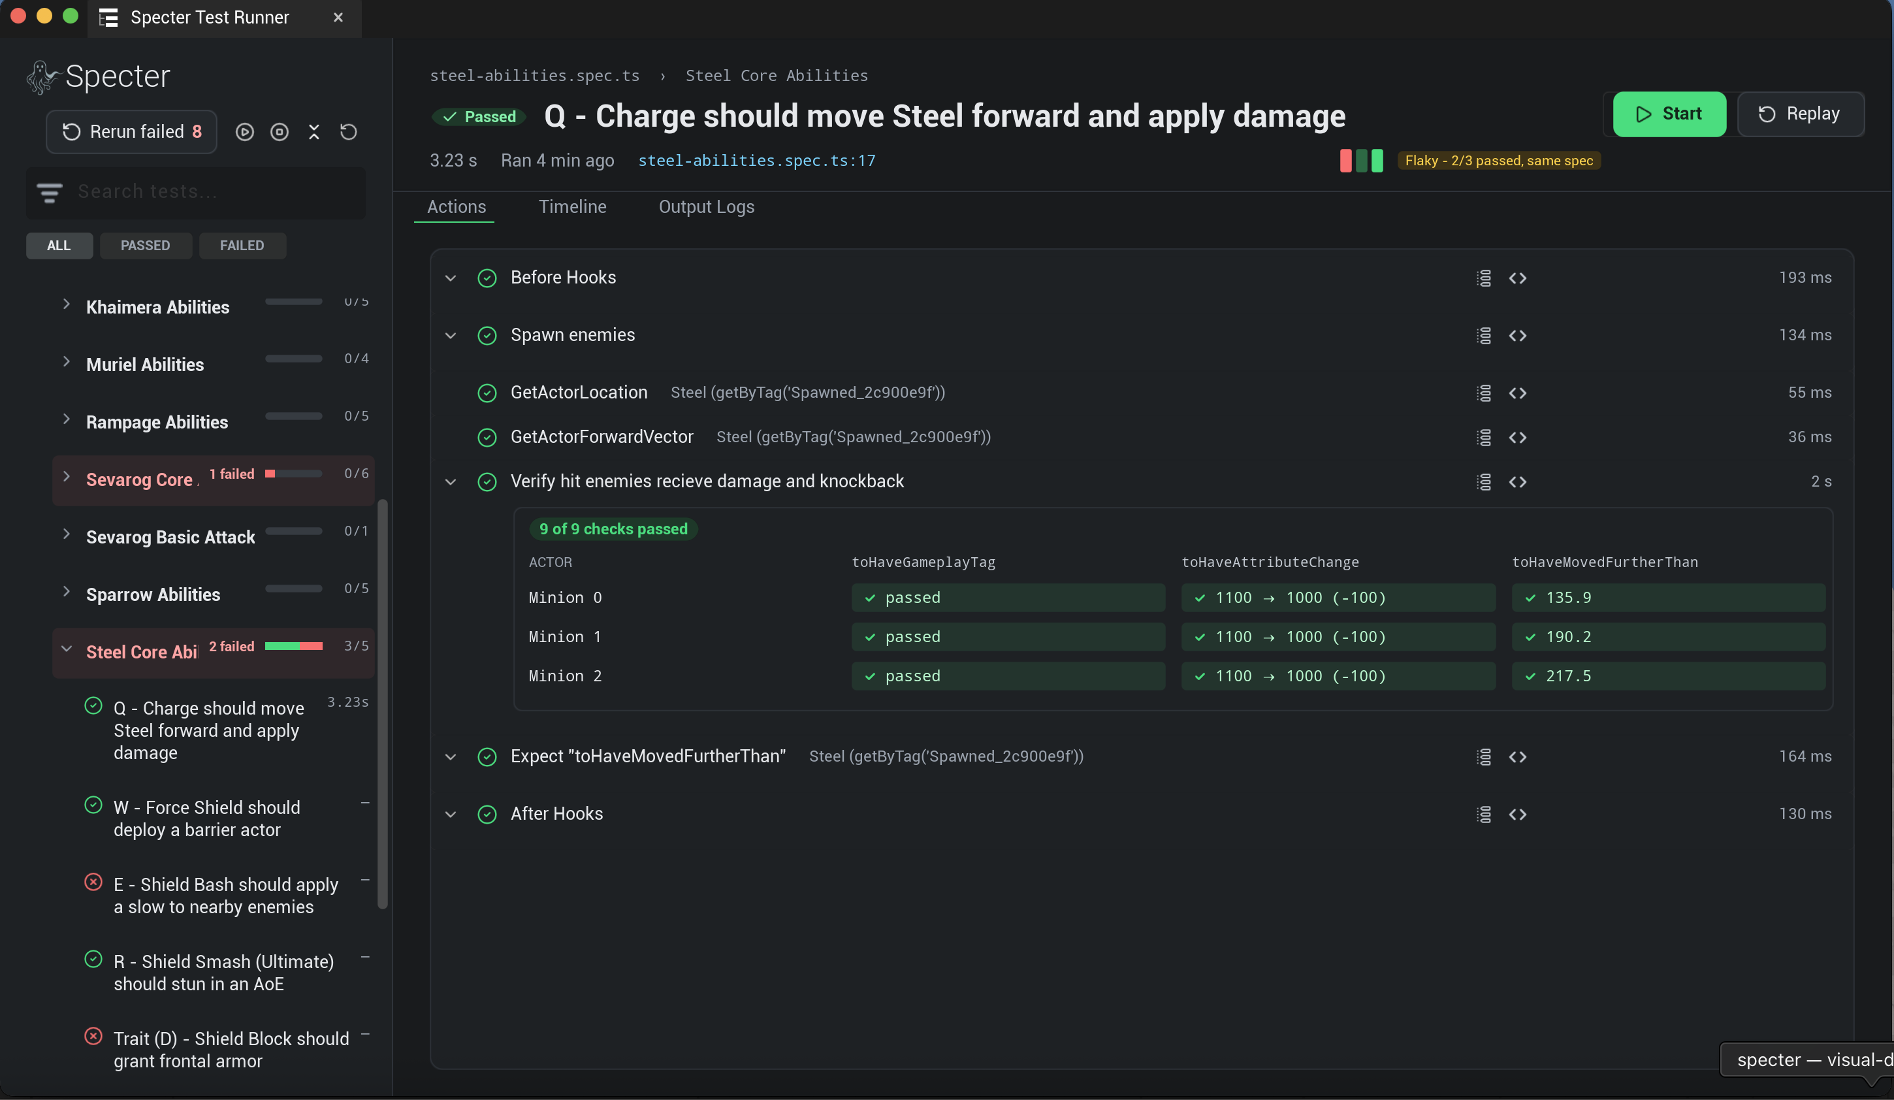1894x1100 pixels.
Task: Expand the After Hooks step
Action: pos(450,815)
